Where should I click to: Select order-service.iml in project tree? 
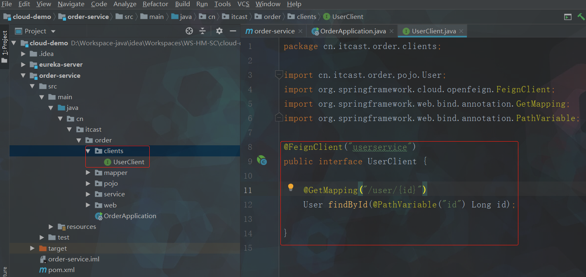[x=74, y=259]
